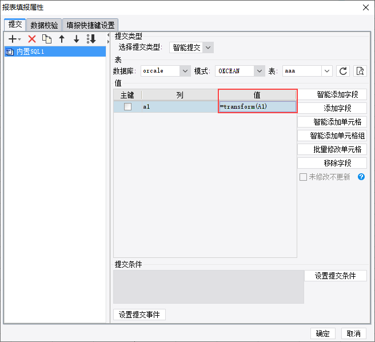Click the sort items icon

[x=91, y=39]
